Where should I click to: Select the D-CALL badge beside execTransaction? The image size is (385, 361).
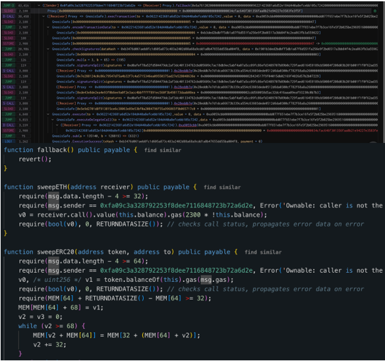click(9, 16)
